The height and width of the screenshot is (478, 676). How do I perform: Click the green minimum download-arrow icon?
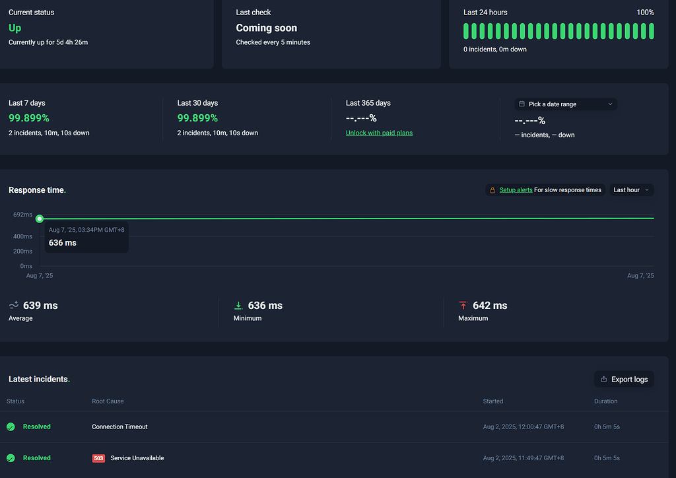[x=238, y=305]
